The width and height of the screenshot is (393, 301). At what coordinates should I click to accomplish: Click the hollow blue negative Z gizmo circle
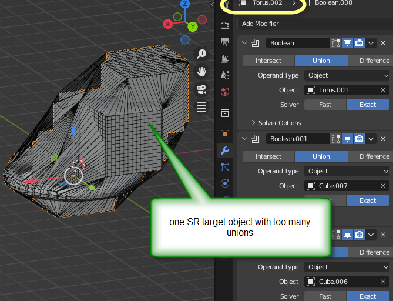coord(185,40)
